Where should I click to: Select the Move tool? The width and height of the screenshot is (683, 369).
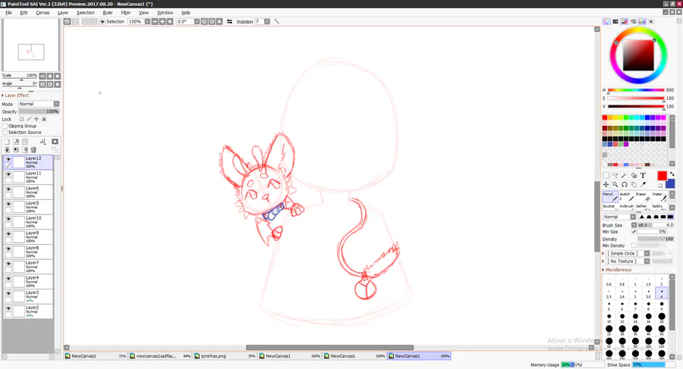click(606, 185)
